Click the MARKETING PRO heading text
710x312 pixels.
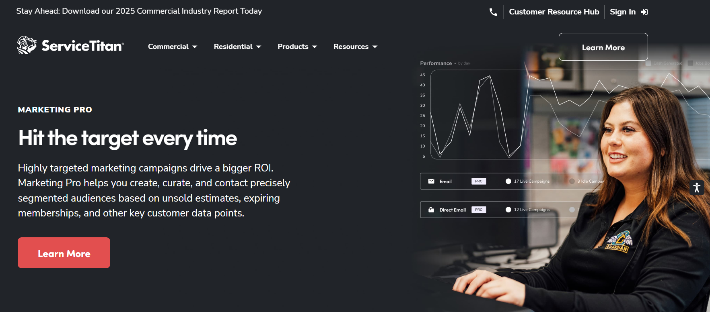pyautogui.click(x=55, y=110)
